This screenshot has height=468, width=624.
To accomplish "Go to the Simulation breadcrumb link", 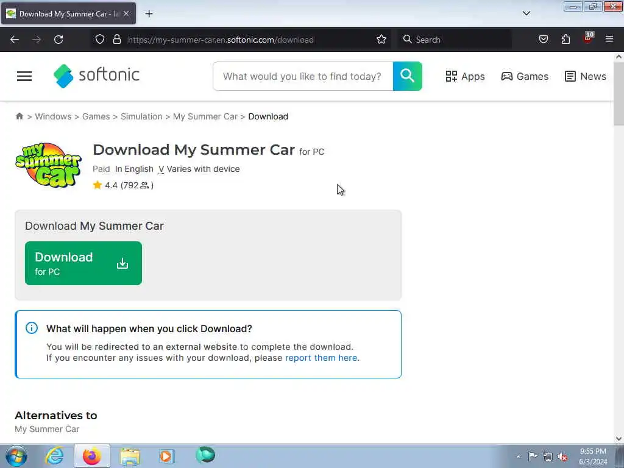I will click(141, 116).
